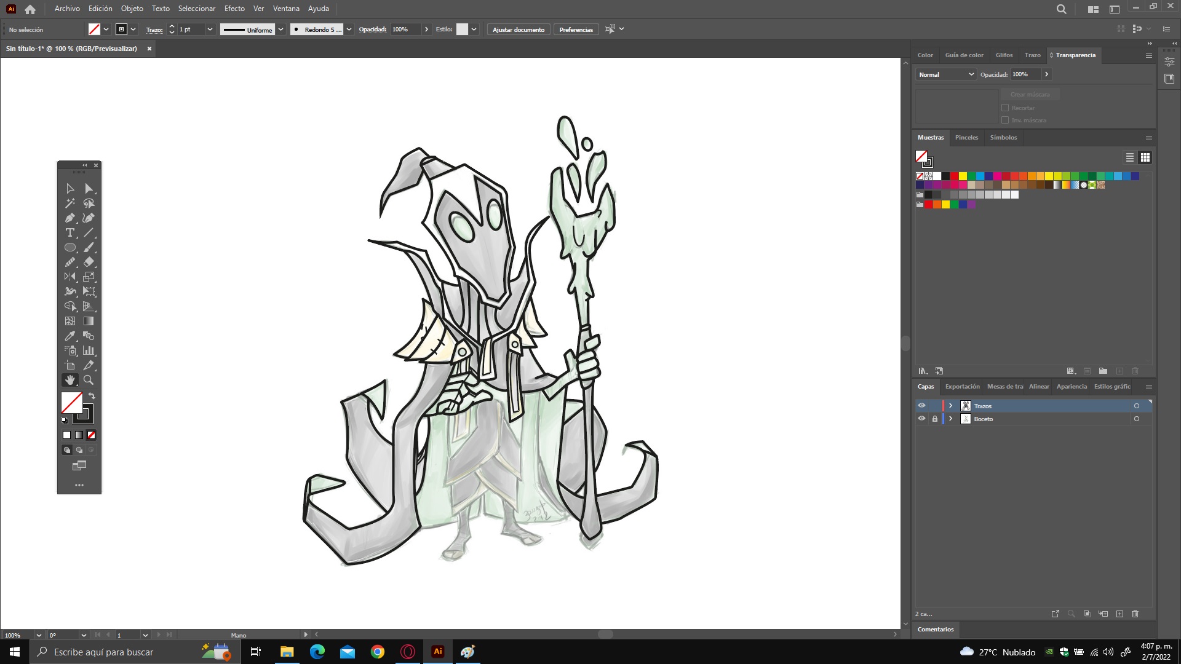Image resolution: width=1181 pixels, height=664 pixels.
Task: Open the Archivo menu
Action: click(67, 9)
